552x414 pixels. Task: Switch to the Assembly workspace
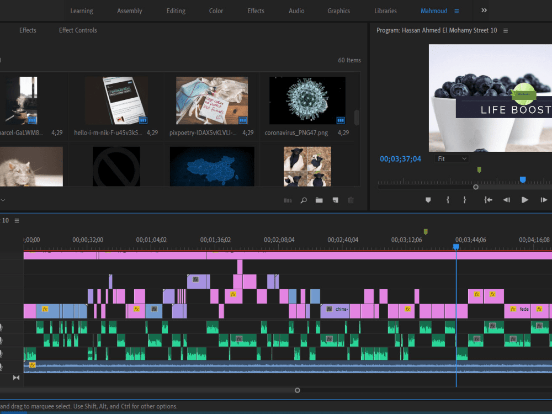tap(130, 11)
